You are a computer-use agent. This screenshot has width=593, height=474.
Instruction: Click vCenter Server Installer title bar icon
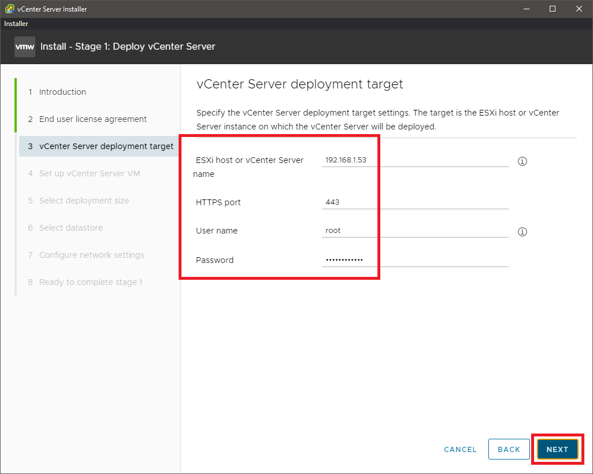(9, 9)
